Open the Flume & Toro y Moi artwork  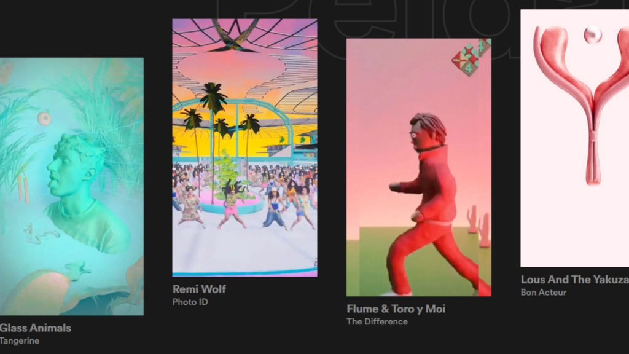coord(419,167)
